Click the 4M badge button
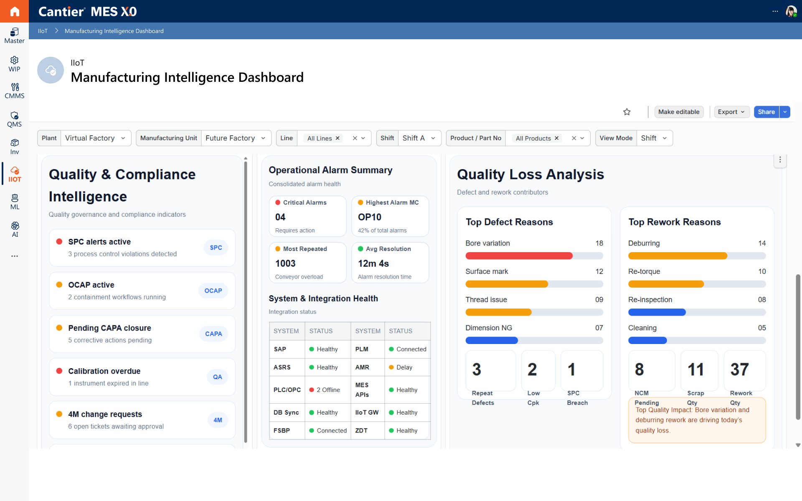The height and width of the screenshot is (501, 802). pos(218,420)
